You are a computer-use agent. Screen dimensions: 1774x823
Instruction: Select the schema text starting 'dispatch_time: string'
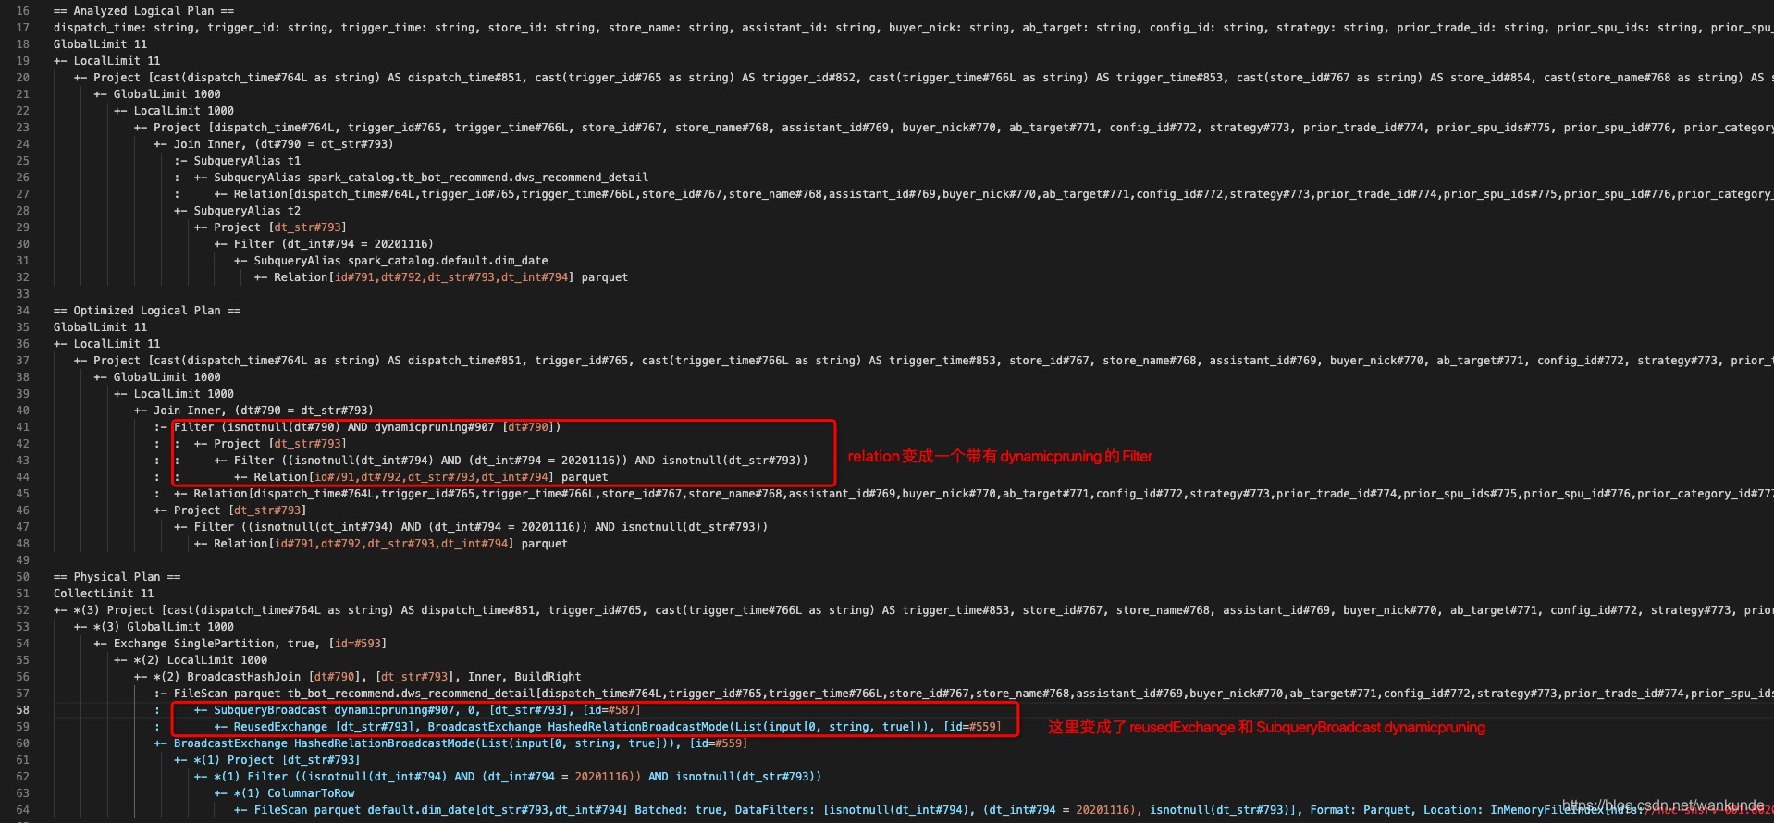[914, 28]
